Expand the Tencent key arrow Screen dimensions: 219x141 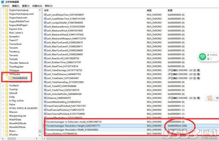point(3,48)
